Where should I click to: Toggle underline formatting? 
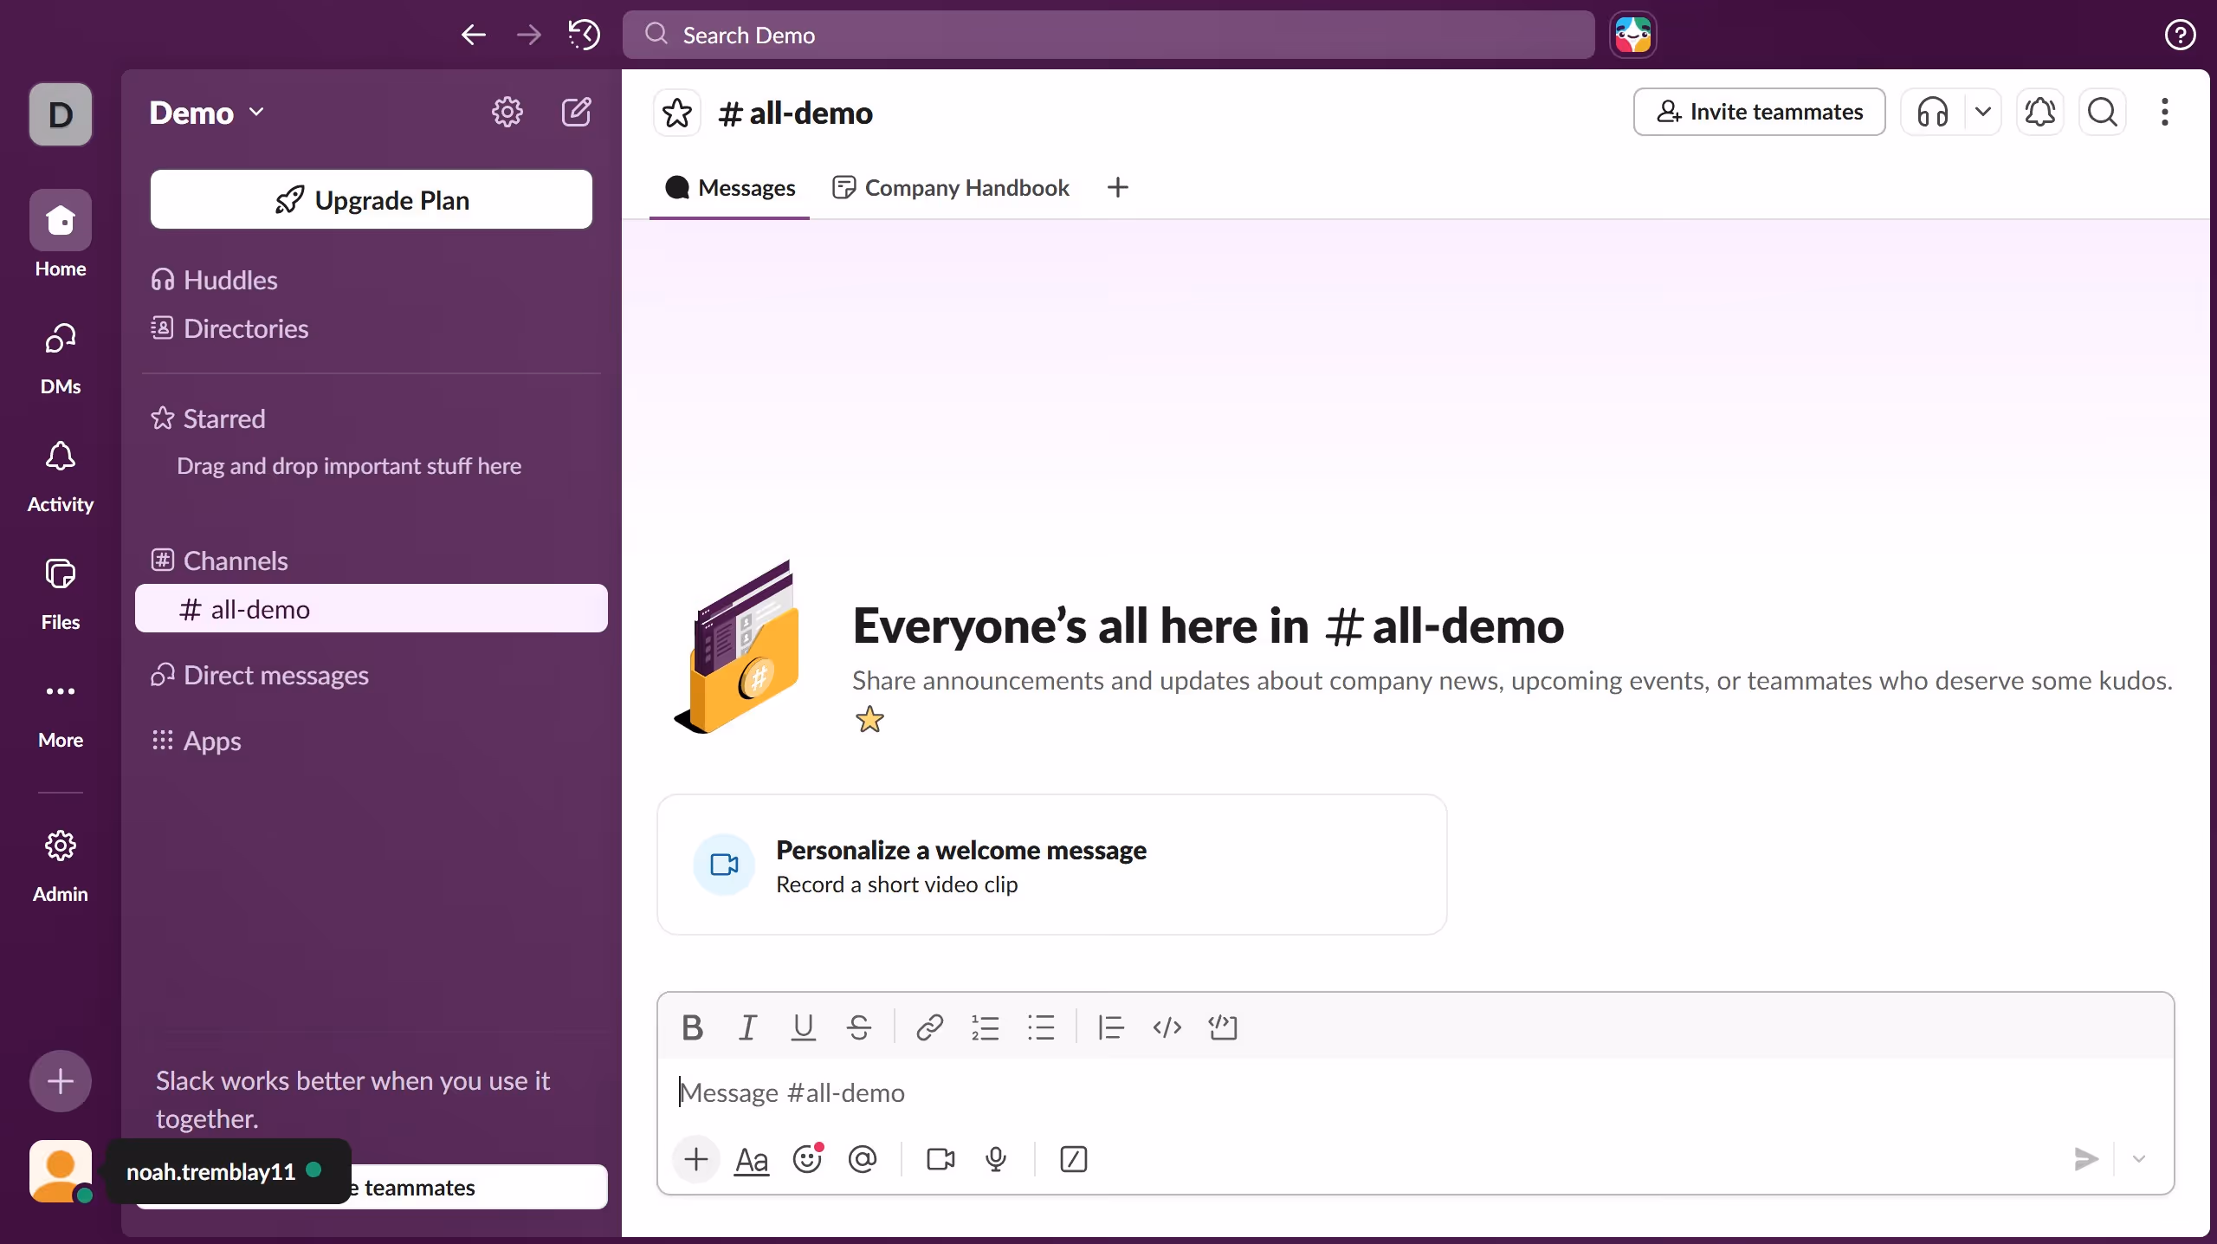[803, 1027]
